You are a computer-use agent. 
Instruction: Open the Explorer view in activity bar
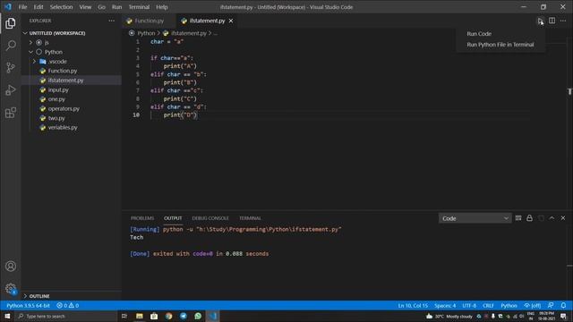coord(11,23)
